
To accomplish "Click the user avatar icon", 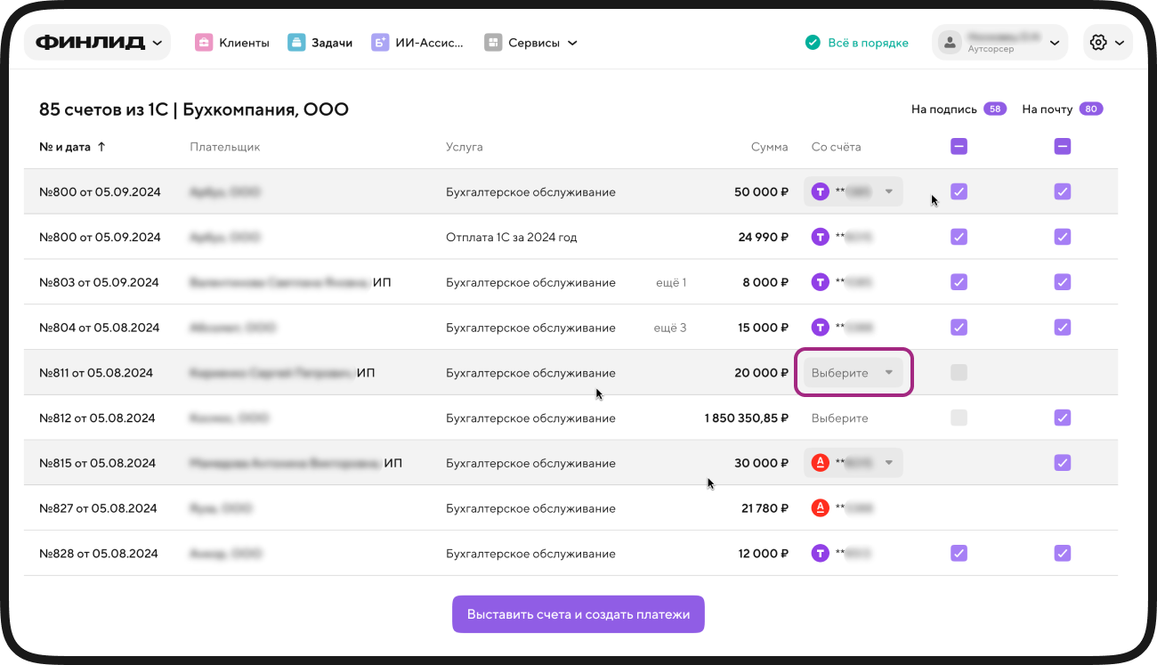I will (x=951, y=43).
